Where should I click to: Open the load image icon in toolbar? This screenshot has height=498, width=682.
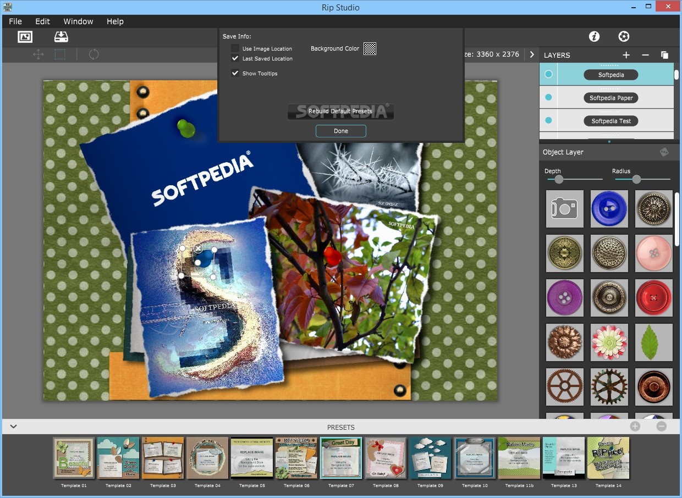pyautogui.click(x=25, y=37)
